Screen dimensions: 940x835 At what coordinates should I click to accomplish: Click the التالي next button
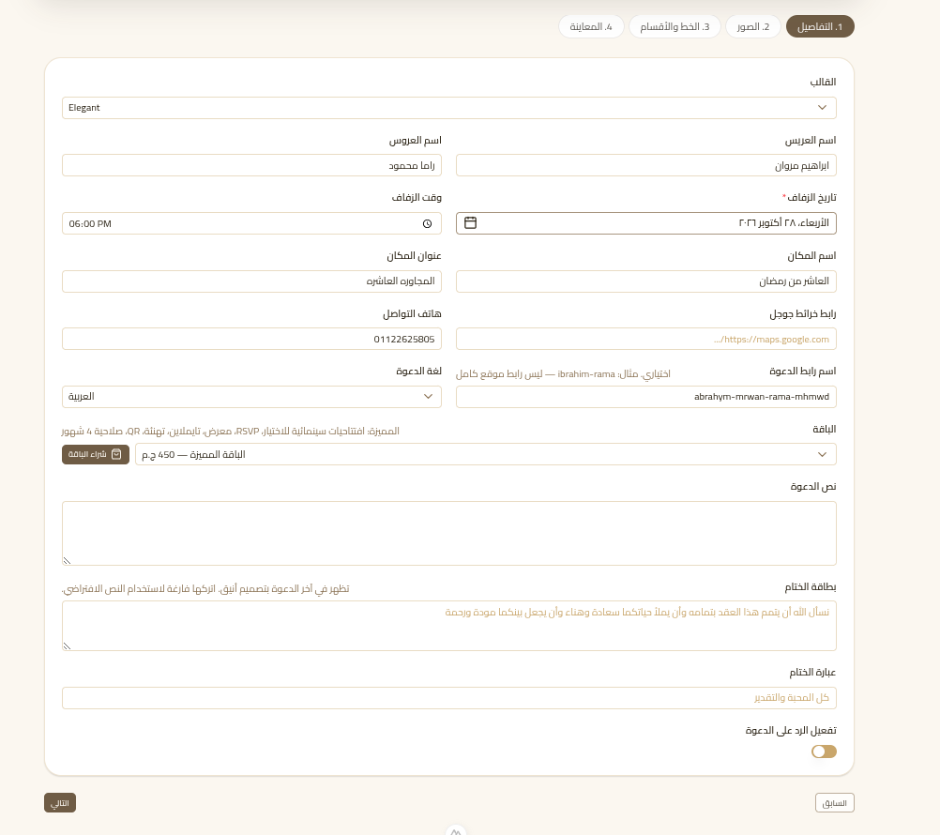click(x=60, y=802)
